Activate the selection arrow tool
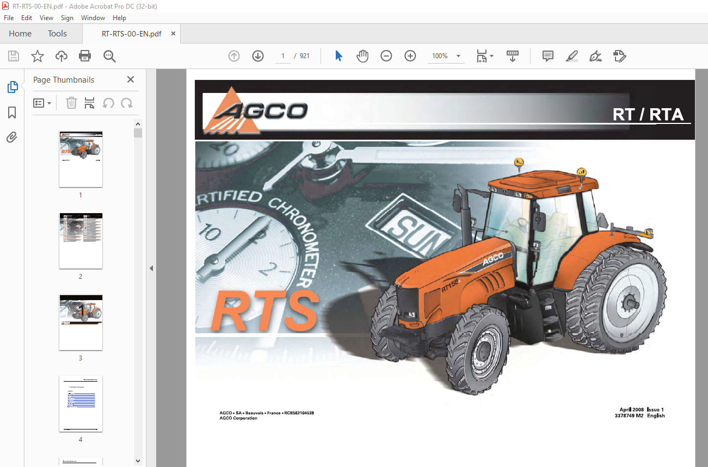The height and width of the screenshot is (467, 708). coord(338,56)
